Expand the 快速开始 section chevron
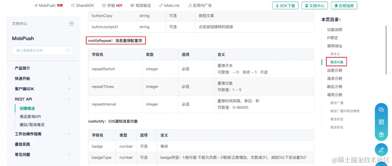The height and width of the screenshot is (166, 392). [x=69, y=78]
